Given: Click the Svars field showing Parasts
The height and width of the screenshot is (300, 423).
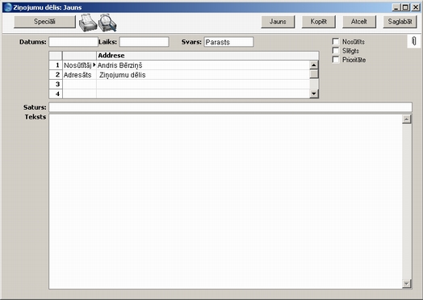Looking at the screenshot, I should click(x=228, y=42).
